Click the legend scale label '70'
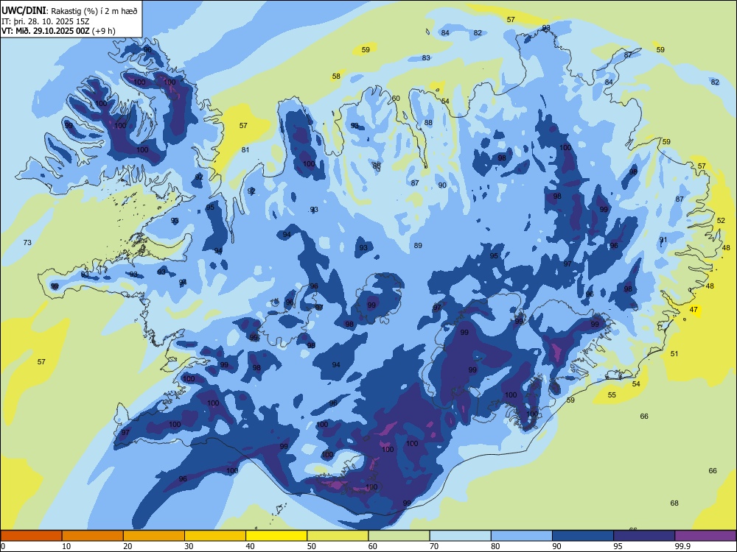Image resolution: width=737 pixels, height=552 pixels. [x=434, y=546]
